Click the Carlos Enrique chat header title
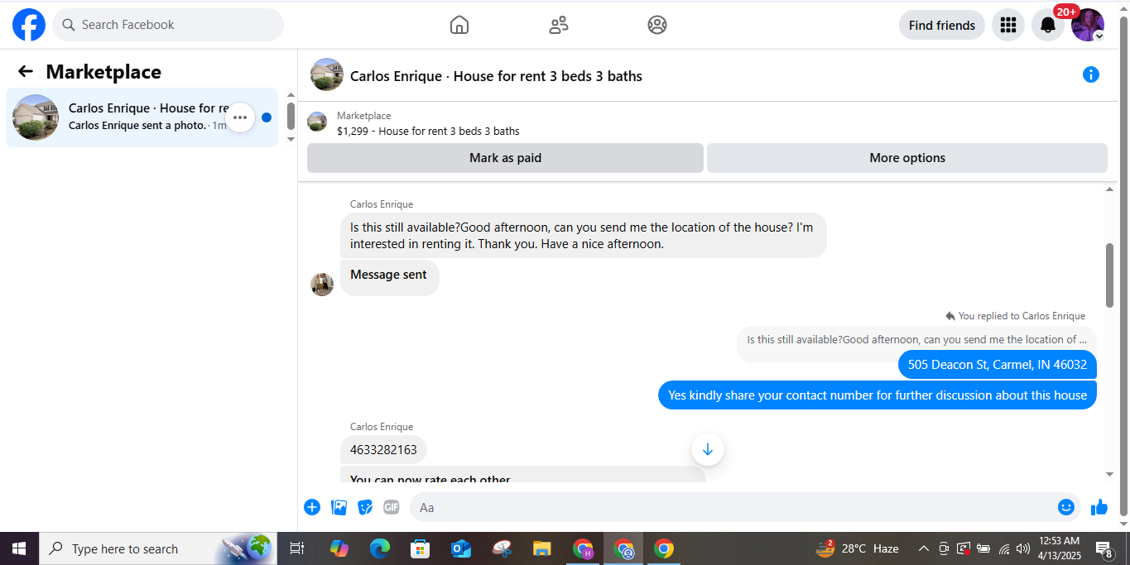Screen dimensions: 1130x565 (x=496, y=76)
